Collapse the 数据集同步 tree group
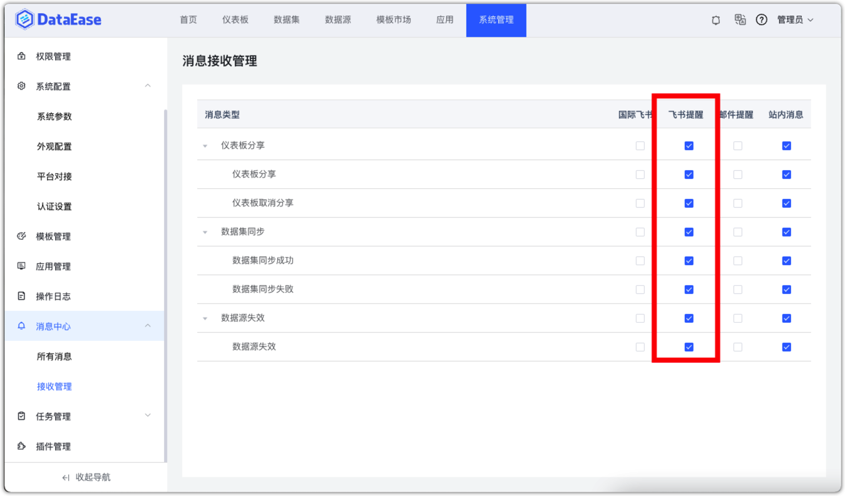This screenshot has width=845, height=496. coord(205,232)
